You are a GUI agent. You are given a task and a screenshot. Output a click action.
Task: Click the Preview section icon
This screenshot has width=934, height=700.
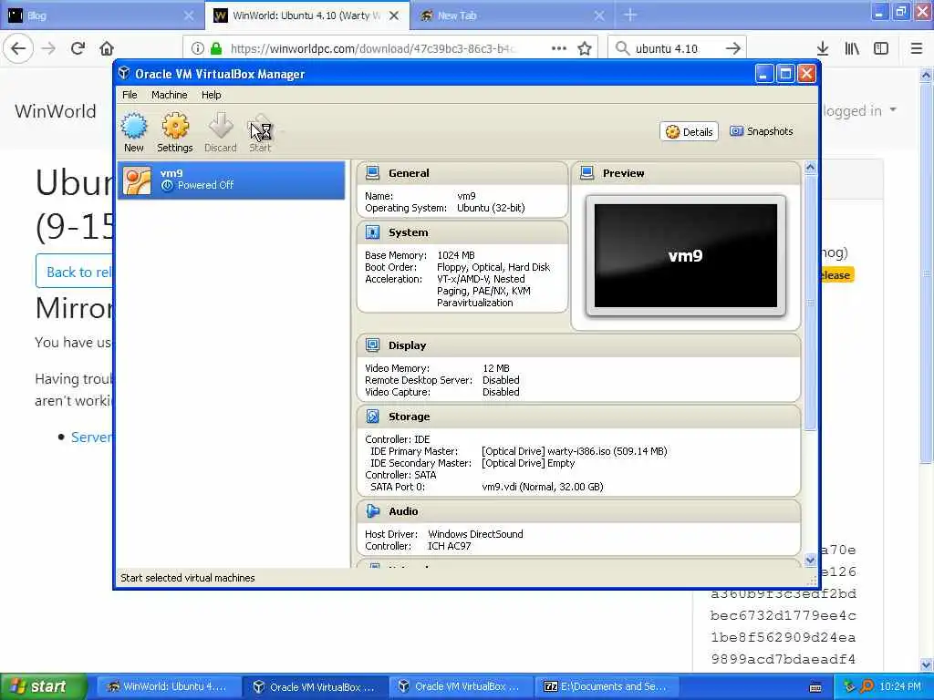tap(586, 173)
